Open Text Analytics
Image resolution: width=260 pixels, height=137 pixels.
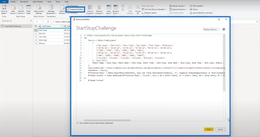tap(197, 6)
